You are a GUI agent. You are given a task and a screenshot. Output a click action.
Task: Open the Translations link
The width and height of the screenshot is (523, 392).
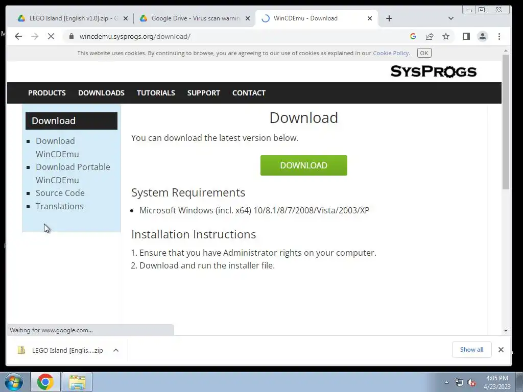pos(59,206)
